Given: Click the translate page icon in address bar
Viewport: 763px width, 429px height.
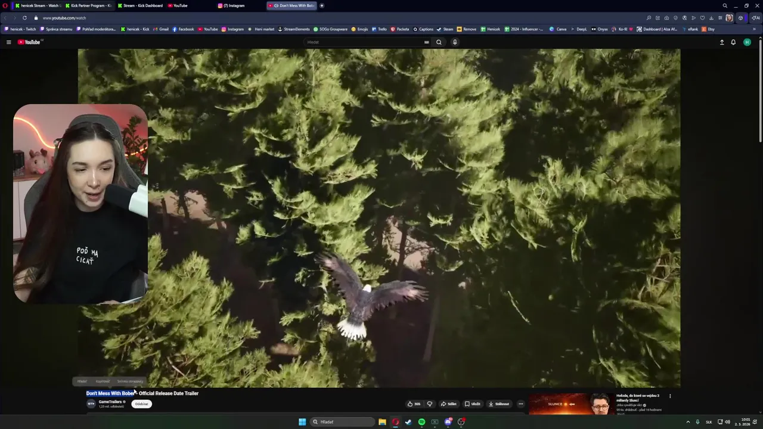Looking at the screenshot, I should [x=684, y=18].
